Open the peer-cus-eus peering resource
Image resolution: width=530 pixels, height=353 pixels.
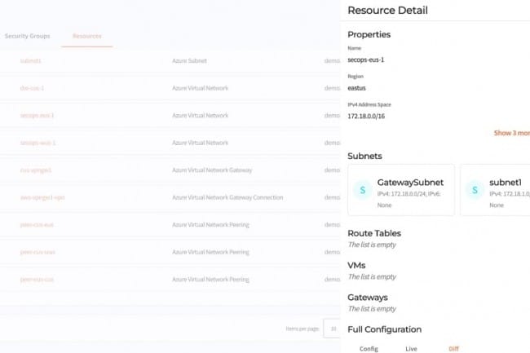coord(37,225)
